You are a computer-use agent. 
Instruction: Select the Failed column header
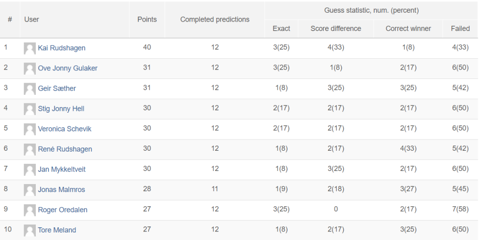(460, 29)
